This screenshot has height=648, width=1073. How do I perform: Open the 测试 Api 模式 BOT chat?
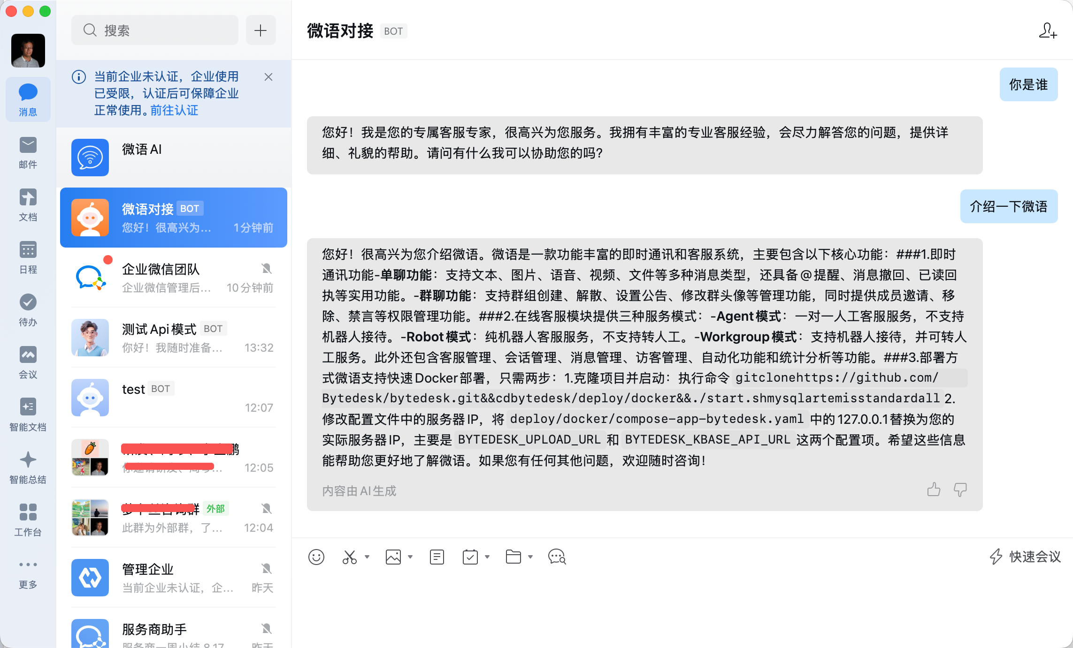click(x=174, y=338)
